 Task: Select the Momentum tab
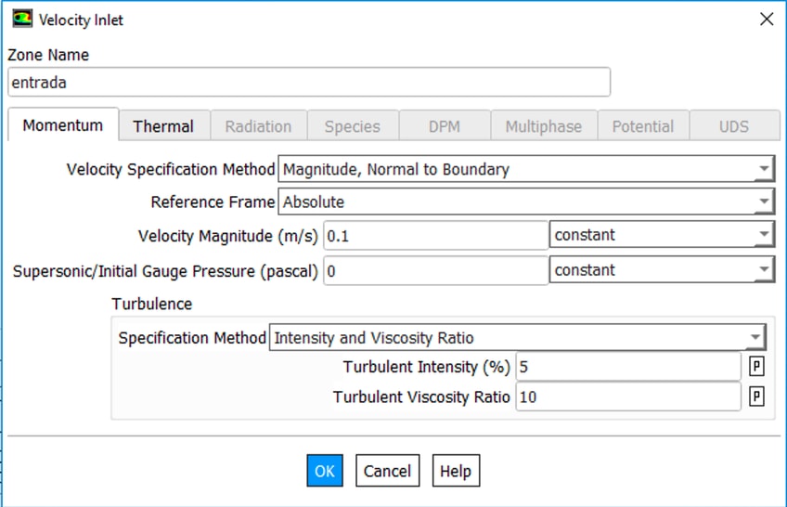63,125
